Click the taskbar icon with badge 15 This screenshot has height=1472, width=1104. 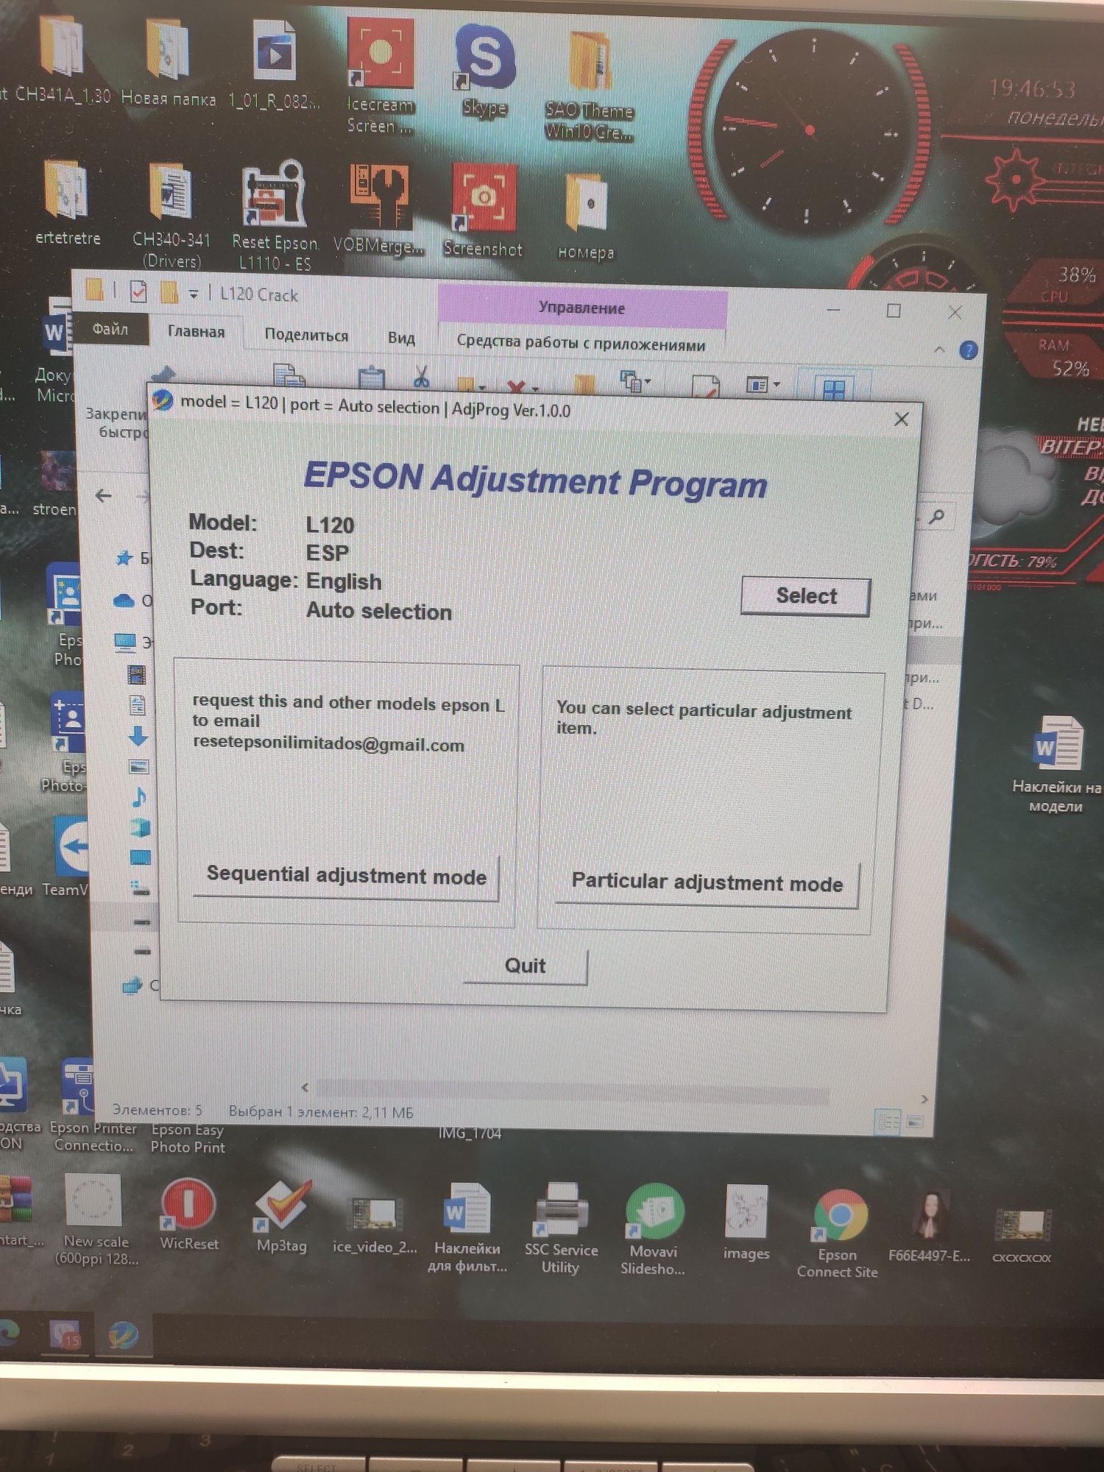[65, 1334]
